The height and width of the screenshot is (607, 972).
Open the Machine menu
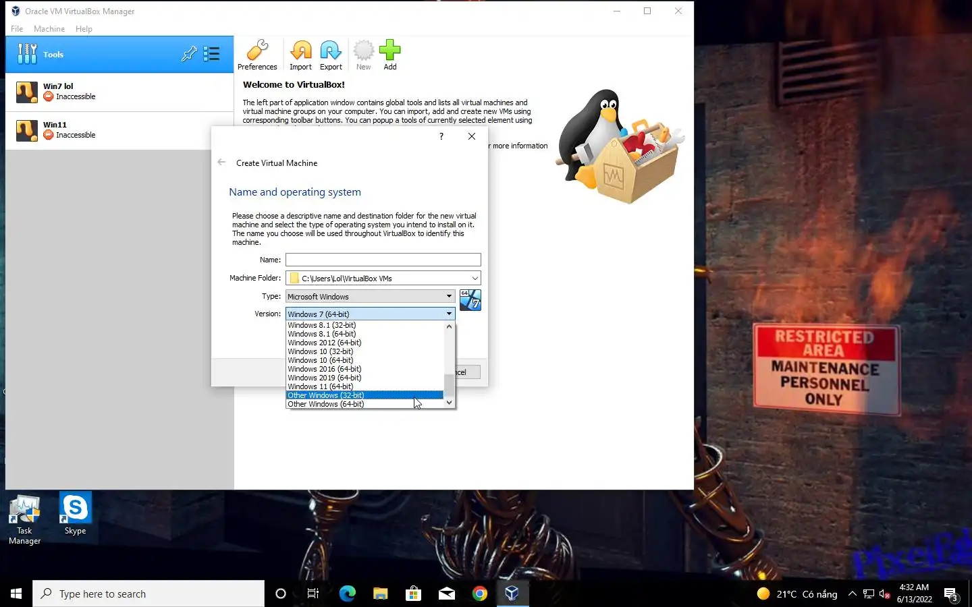pyautogui.click(x=49, y=29)
